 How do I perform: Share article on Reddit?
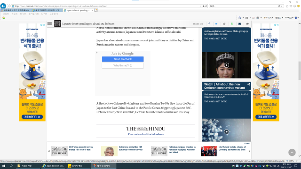[224, 24]
